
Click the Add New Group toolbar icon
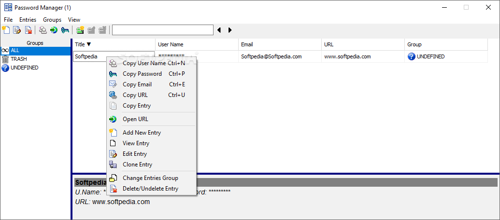pyautogui.click(x=80, y=30)
